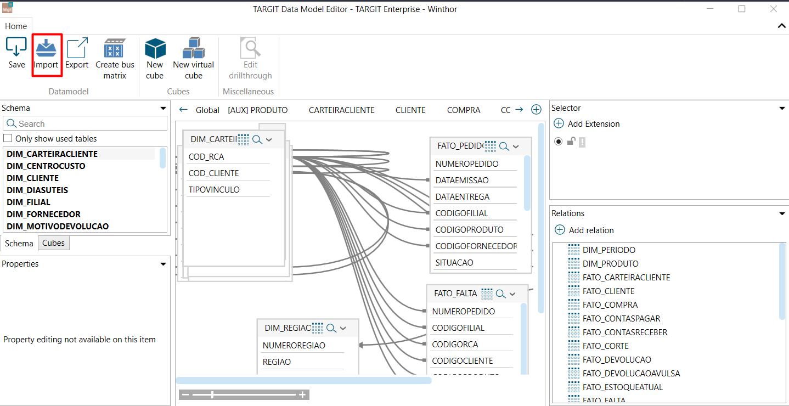This screenshot has width=789, height=406.
Task: Click the Schema table list scrollbar
Action: click(x=162, y=158)
